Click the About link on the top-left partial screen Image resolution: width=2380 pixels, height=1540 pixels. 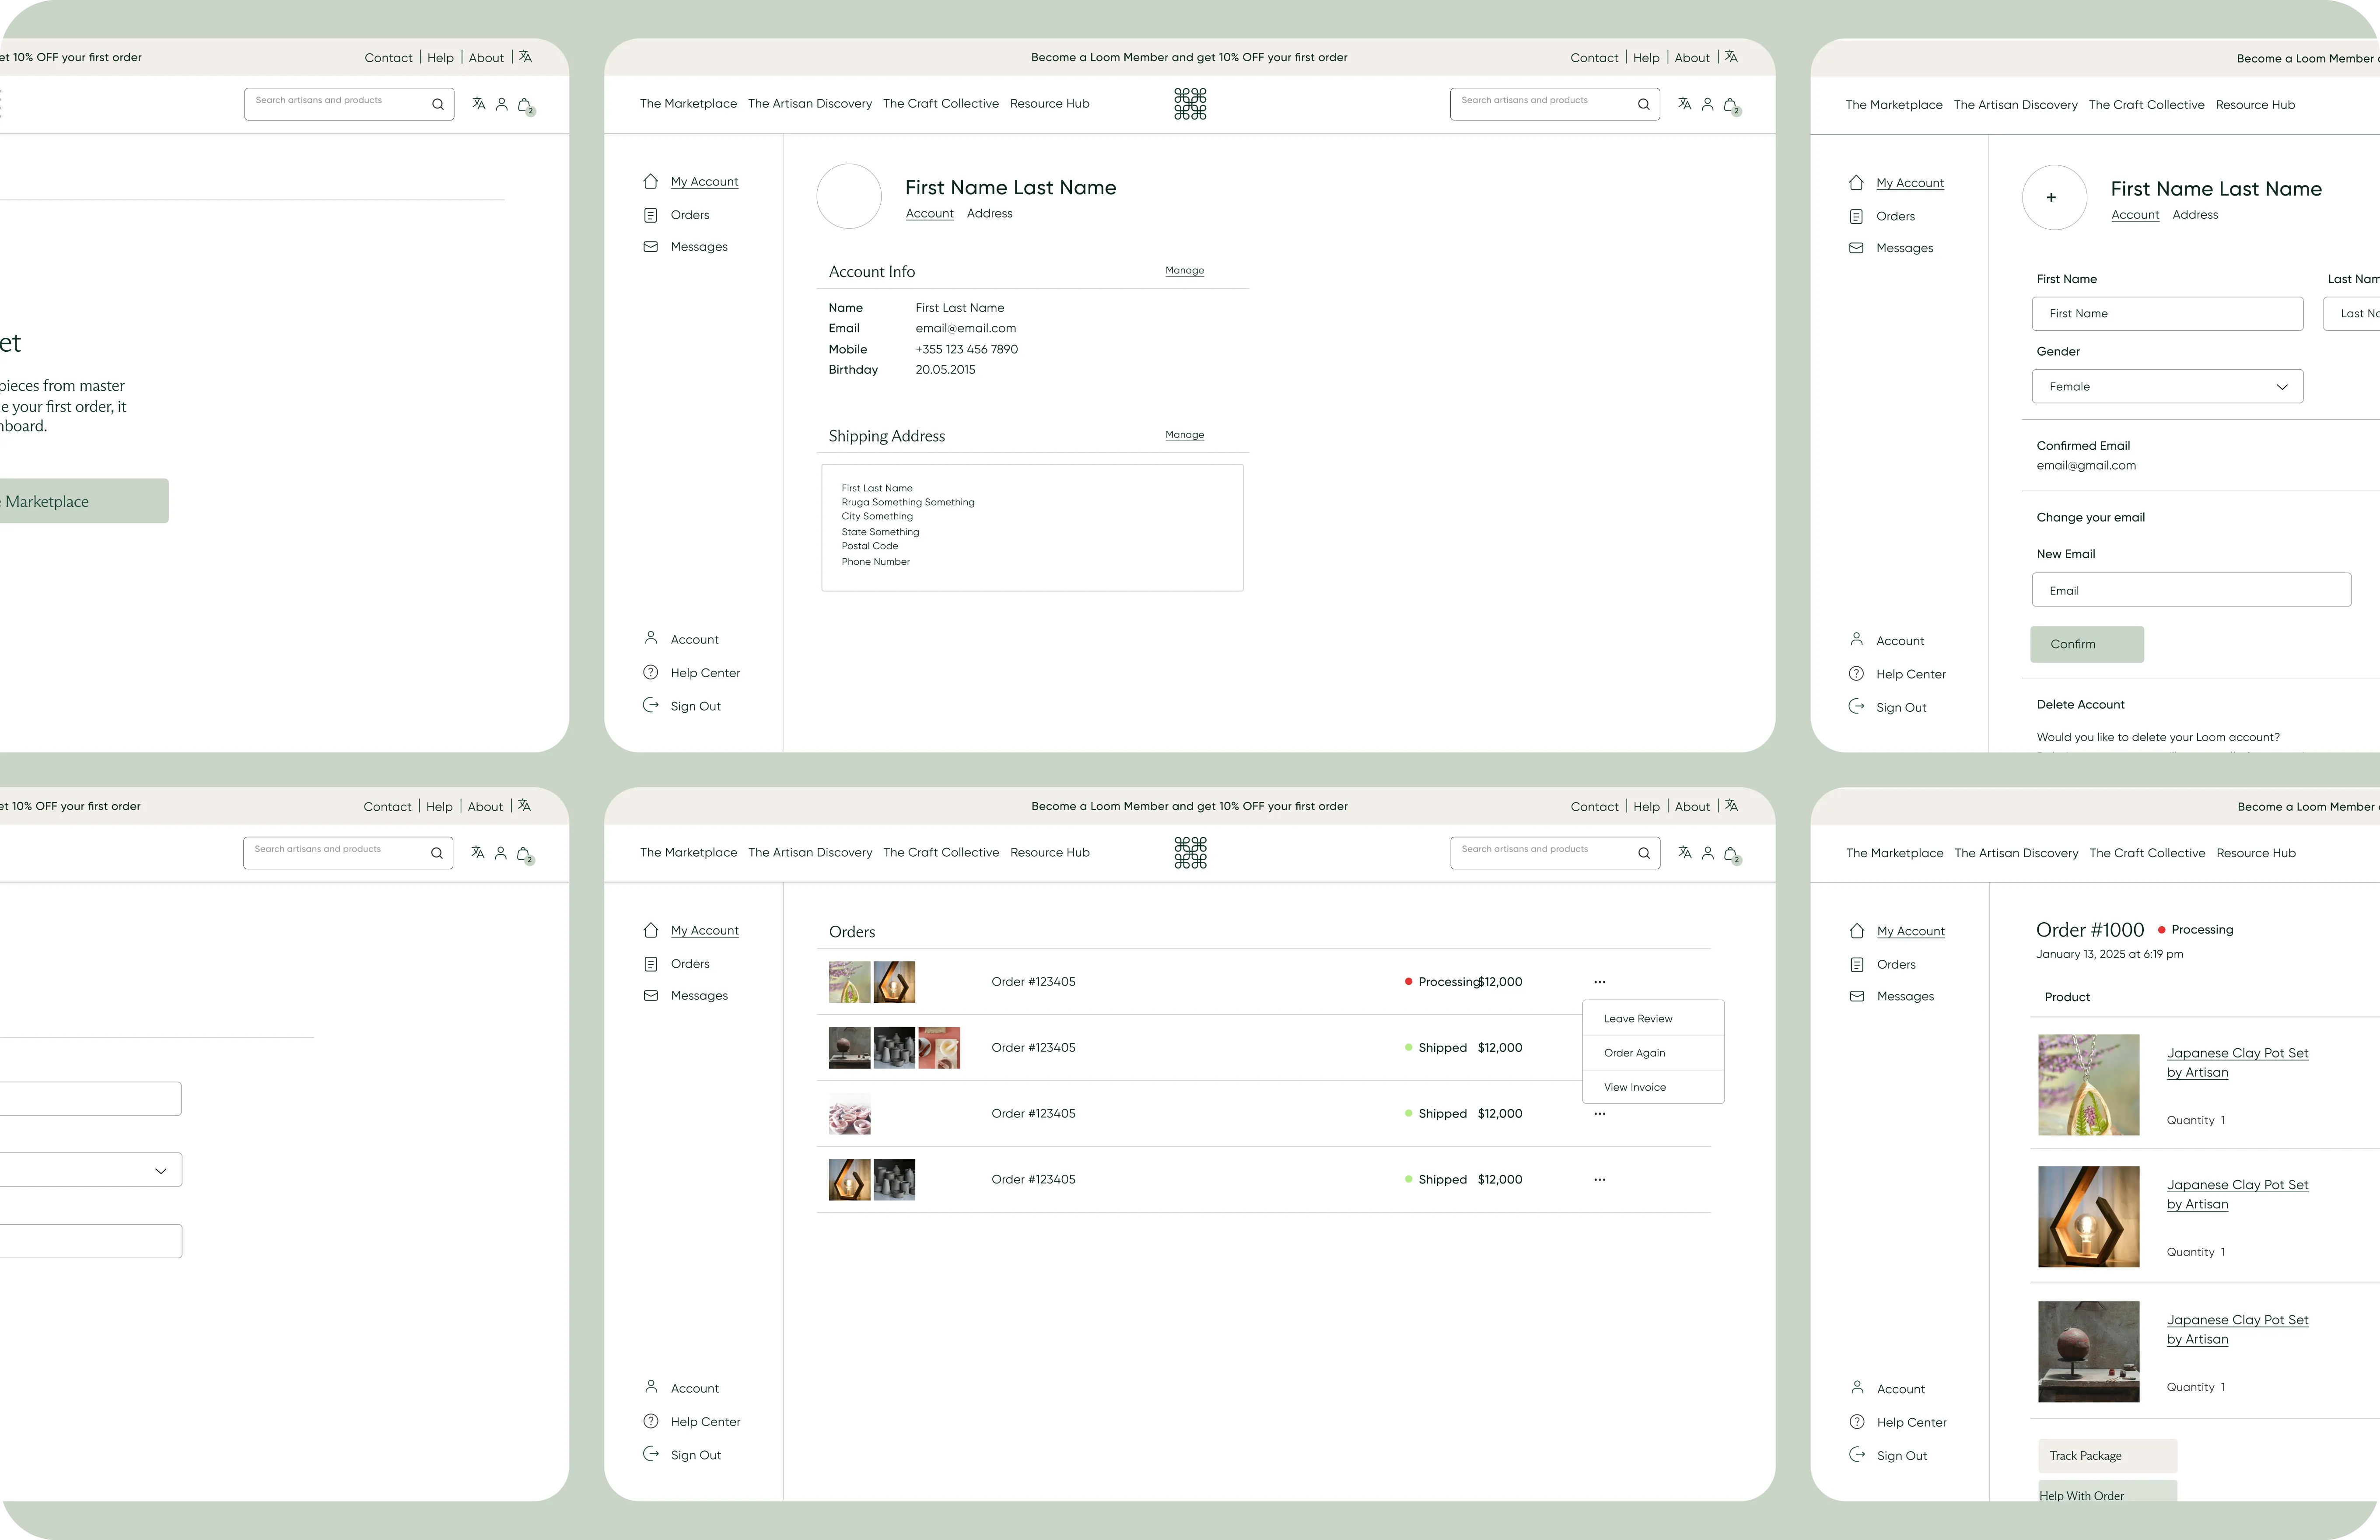486,58
